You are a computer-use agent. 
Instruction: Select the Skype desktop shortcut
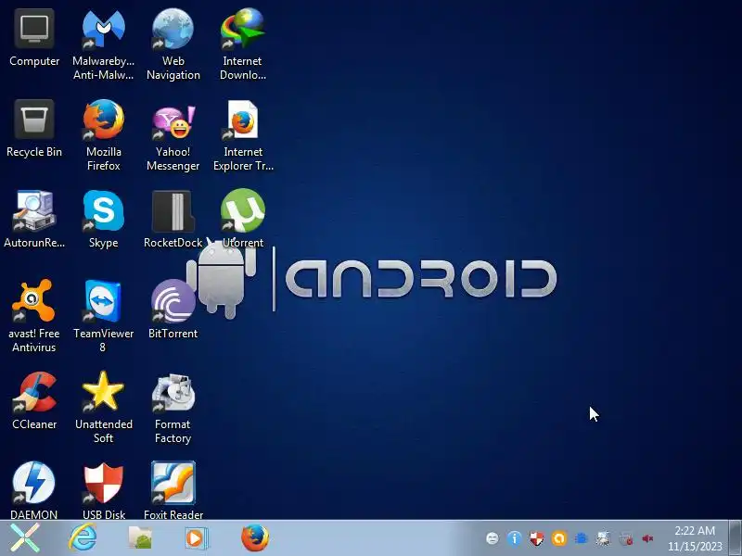tap(104, 220)
